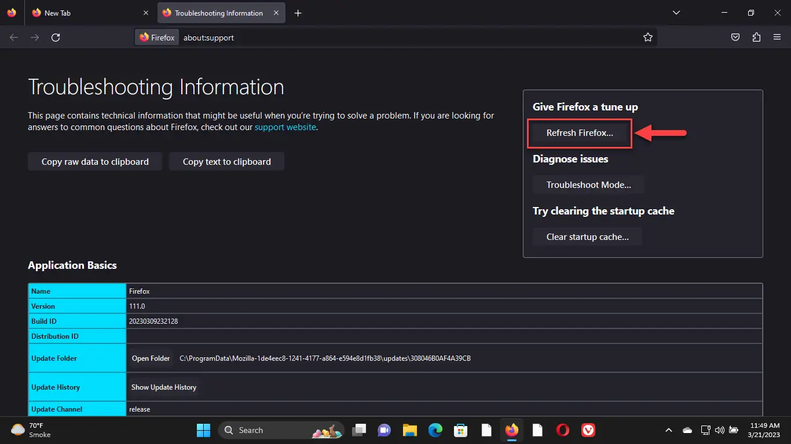Image resolution: width=791 pixels, height=444 pixels.
Task: Open Firefox View from the tab strip
Action: pos(12,13)
